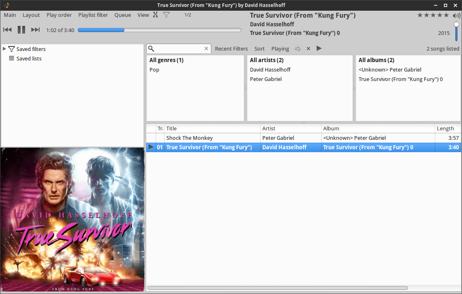Click the 1:02 of 3:40 time display
462x294 pixels.
[x=60, y=30]
